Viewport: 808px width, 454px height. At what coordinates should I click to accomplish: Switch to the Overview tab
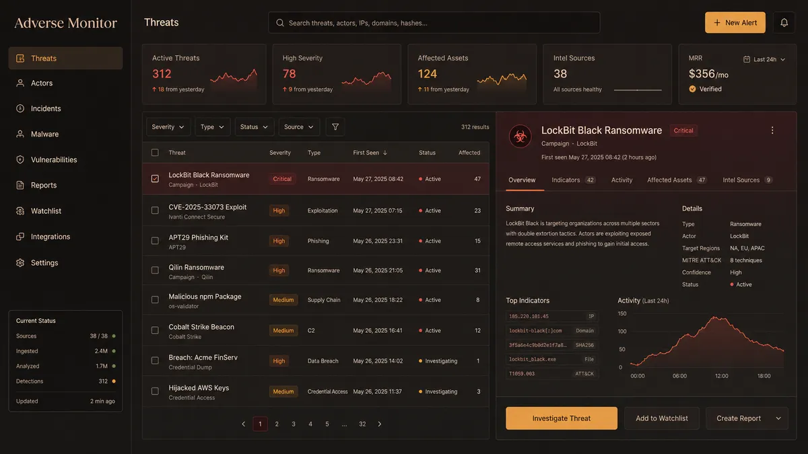[x=522, y=180]
